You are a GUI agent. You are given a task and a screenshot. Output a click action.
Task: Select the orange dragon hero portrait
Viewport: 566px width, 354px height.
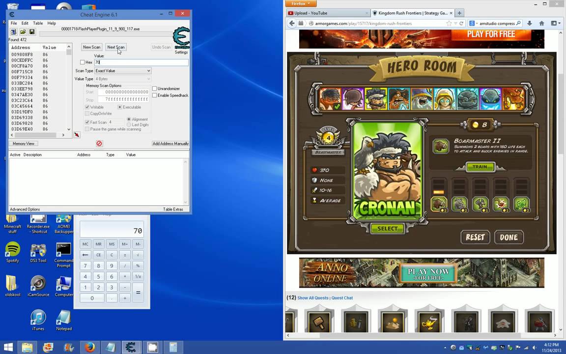(x=513, y=99)
